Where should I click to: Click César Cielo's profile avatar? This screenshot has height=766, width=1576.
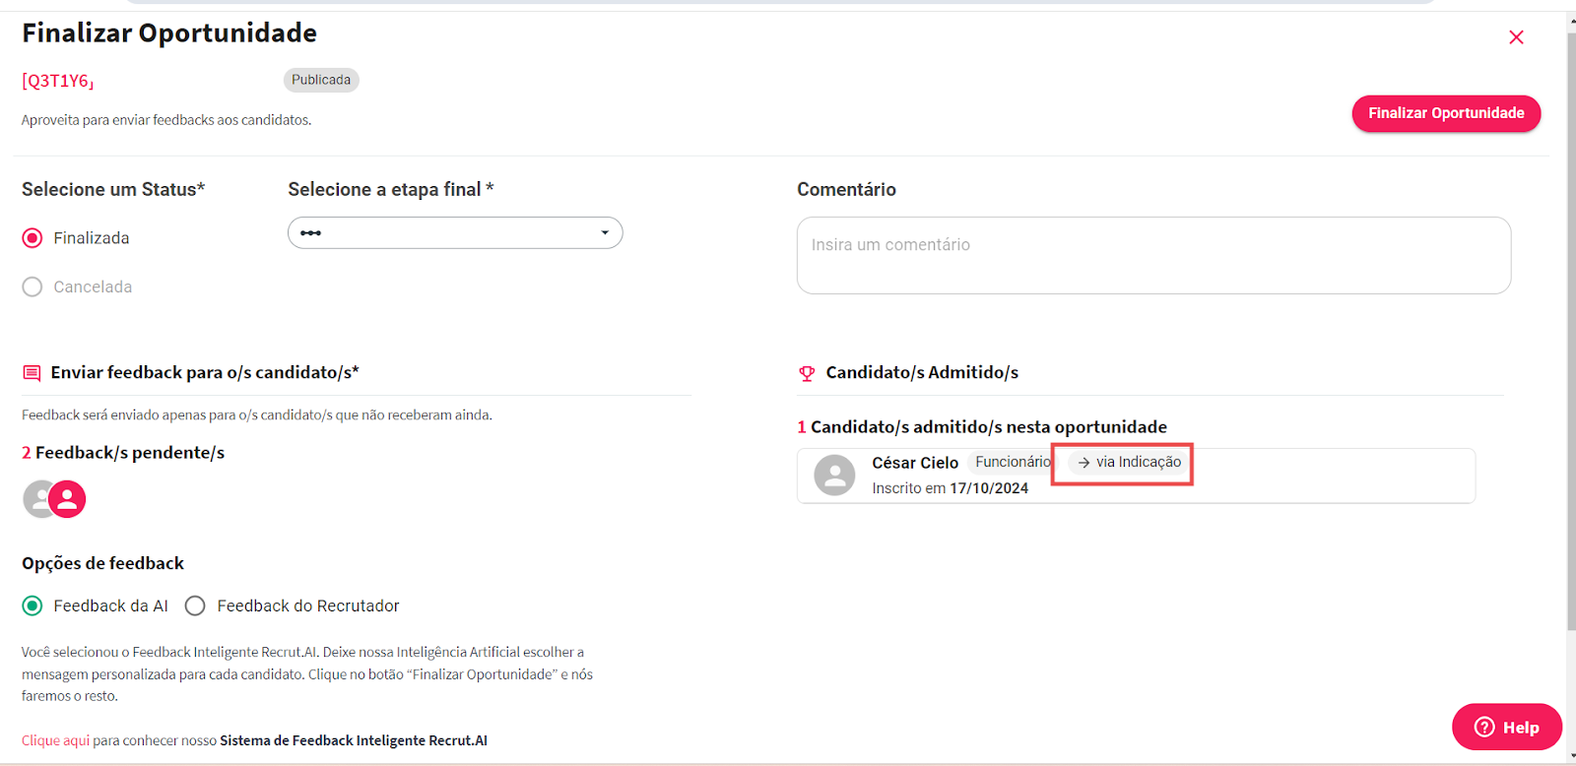tap(834, 476)
